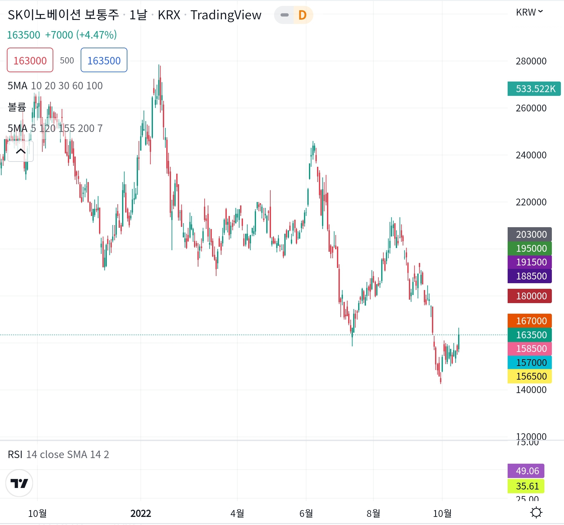Click the orange 167000 price label

[x=529, y=321]
